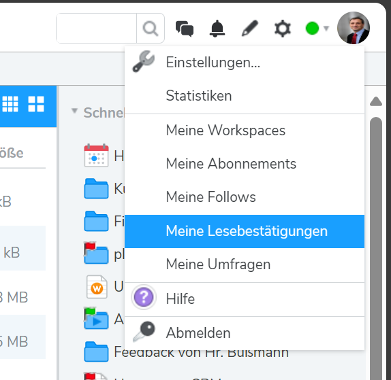This screenshot has width=391, height=380.
Task: Choose Meine Workspaces
Action: click(x=245, y=131)
